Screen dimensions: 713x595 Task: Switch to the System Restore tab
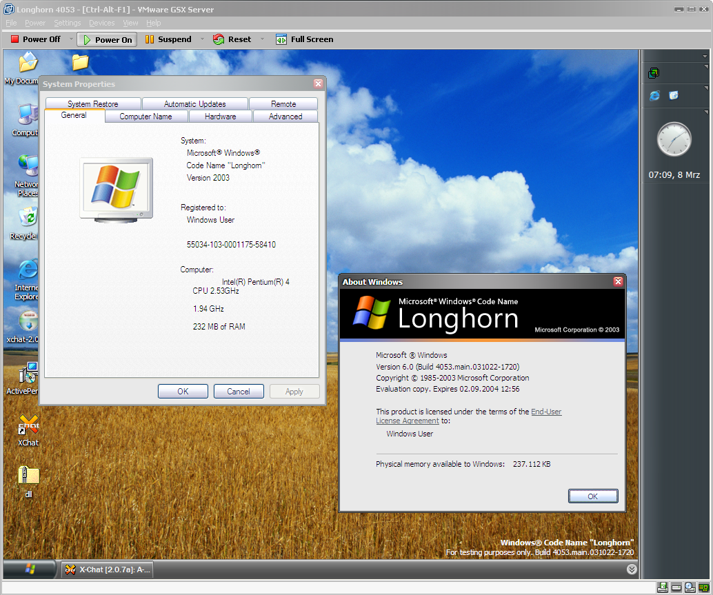[x=93, y=104]
